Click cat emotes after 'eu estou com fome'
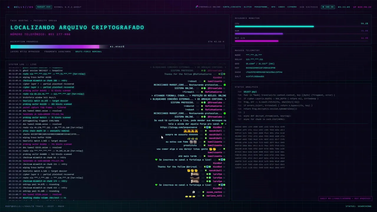 tap(193, 142)
